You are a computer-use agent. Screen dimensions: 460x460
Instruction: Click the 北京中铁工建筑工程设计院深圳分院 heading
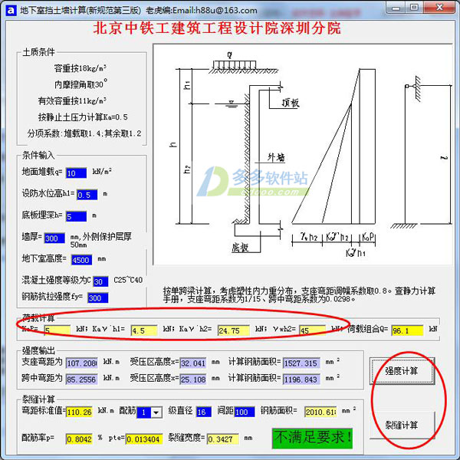click(x=217, y=28)
